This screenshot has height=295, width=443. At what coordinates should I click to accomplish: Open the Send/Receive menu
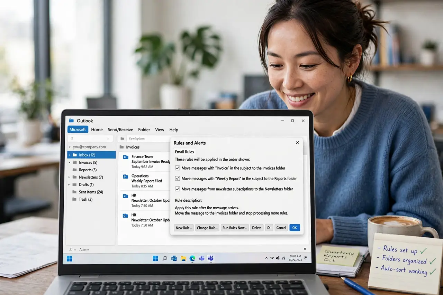120,130
